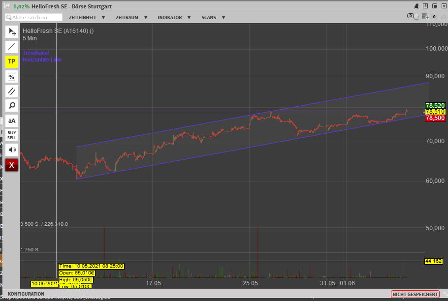Open the BUY SELL order tool

point(12,135)
